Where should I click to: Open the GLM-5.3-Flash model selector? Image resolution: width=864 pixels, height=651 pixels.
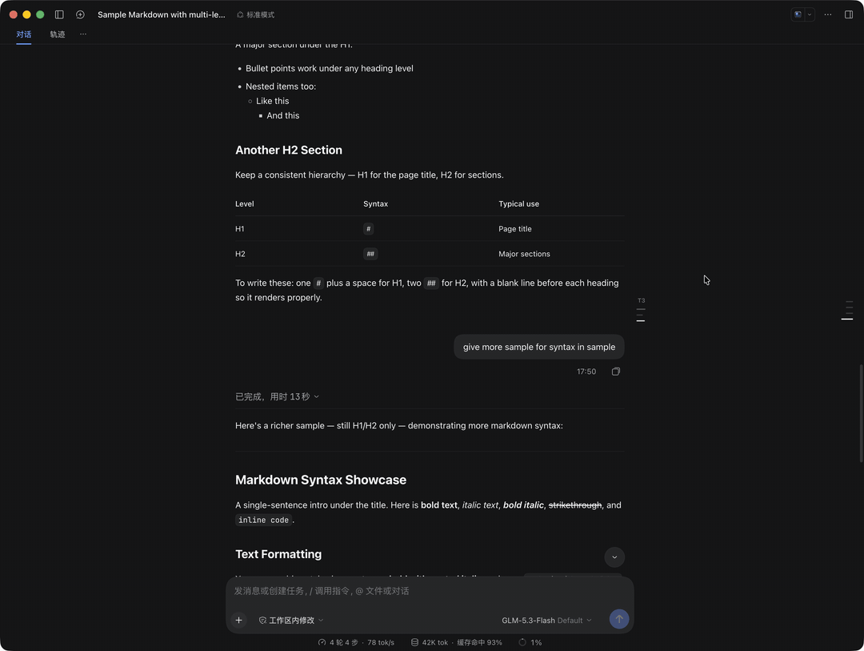546,620
